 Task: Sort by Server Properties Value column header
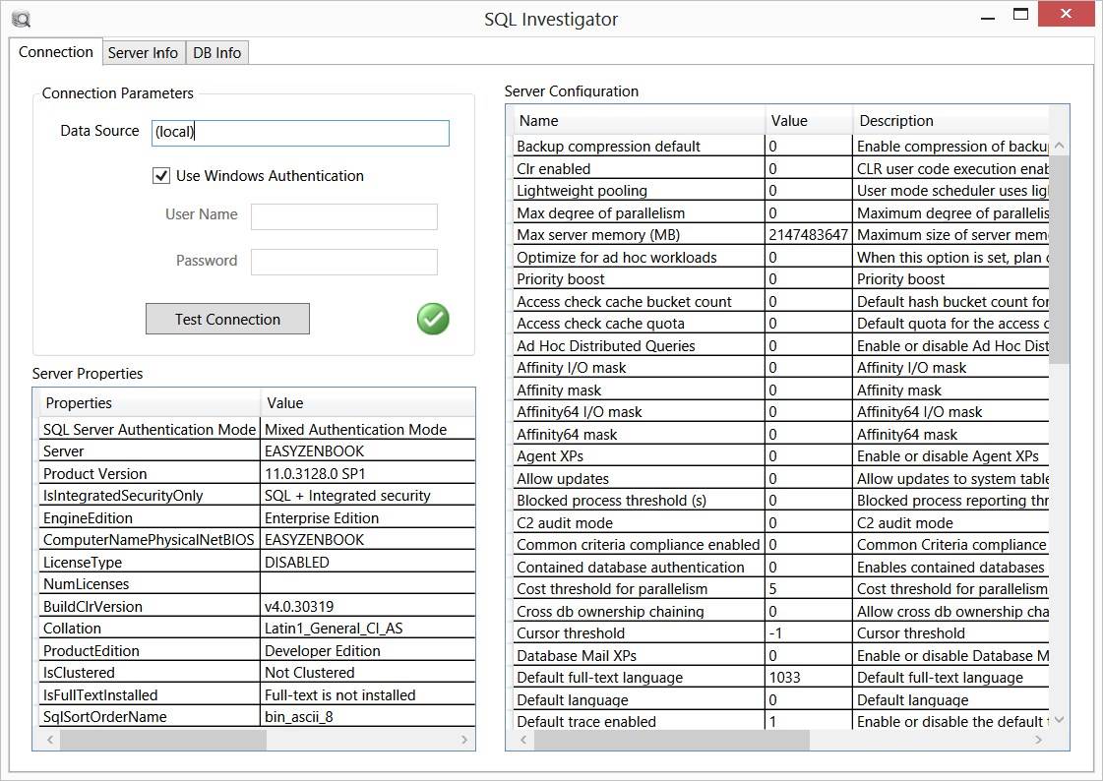(368, 403)
